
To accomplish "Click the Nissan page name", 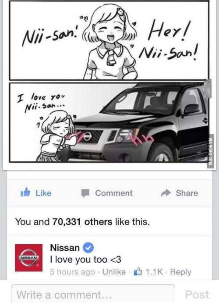I will [x=65, y=248].
